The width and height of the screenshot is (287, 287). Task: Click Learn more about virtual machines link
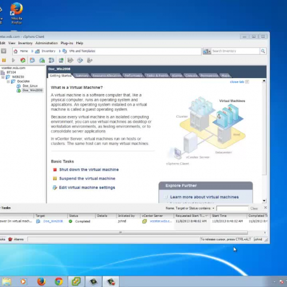pyautogui.click(x=204, y=197)
